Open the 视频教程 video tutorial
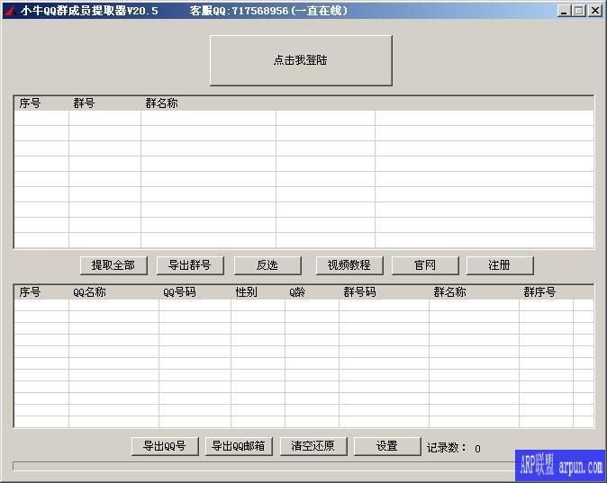This screenshot has height=483, width=607. pyautogui.click(x=349, y=265)
